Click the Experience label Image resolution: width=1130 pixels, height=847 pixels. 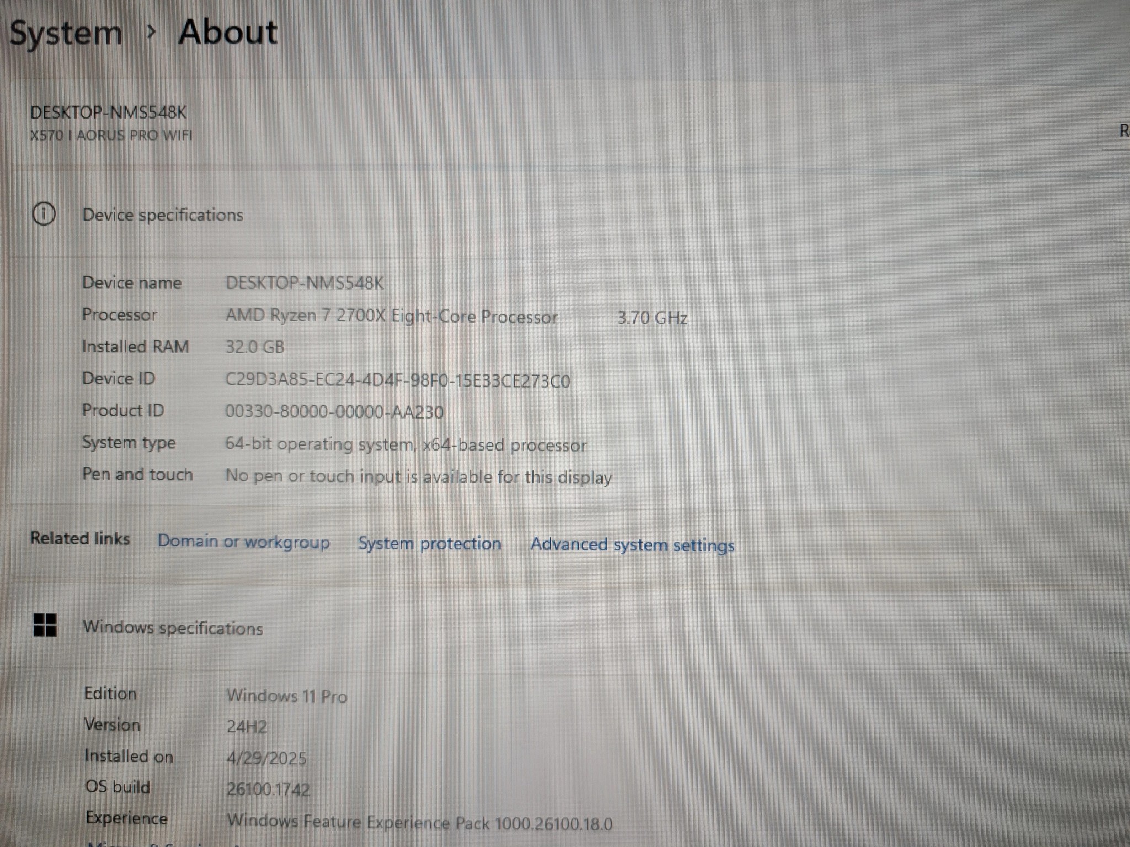tap(126, 818)
